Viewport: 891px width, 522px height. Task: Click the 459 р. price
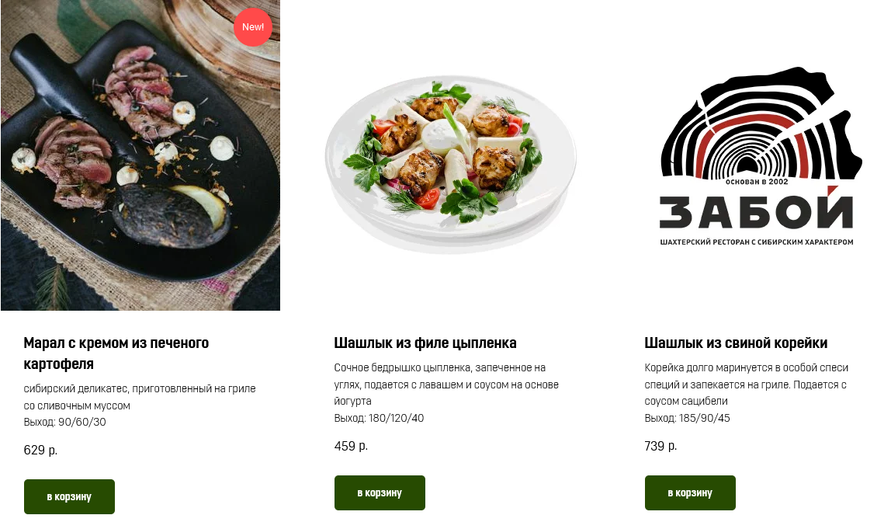point(351,446)
